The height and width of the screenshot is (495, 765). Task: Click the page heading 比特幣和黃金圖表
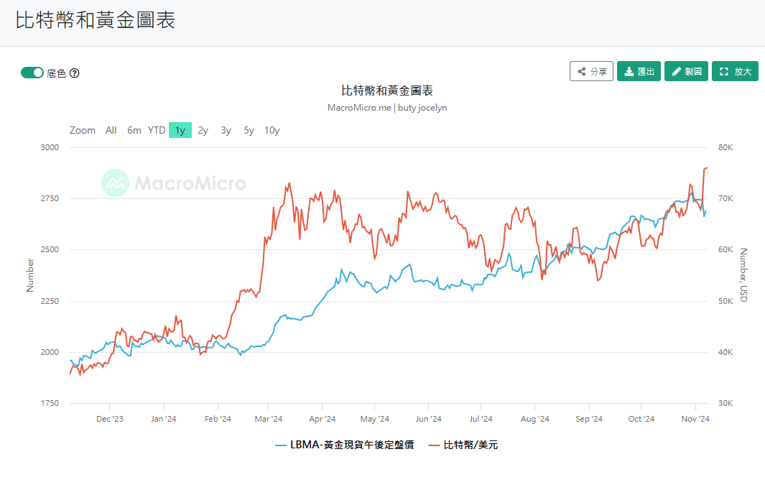96,20
